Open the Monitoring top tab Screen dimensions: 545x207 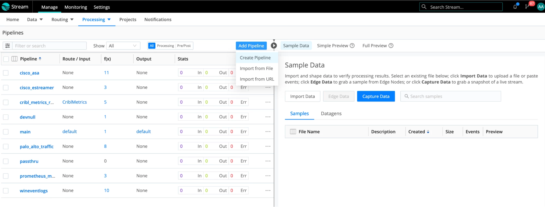click(76, 7)
